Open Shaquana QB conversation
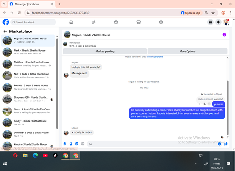The width and height of the screenshot is (235, 171). [x=28, y=99]
